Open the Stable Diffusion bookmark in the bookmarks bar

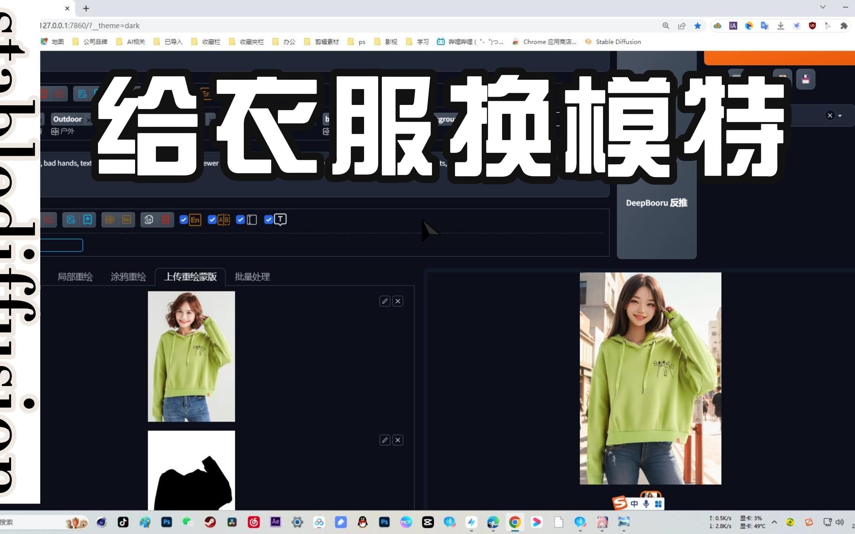coord(617,42)
